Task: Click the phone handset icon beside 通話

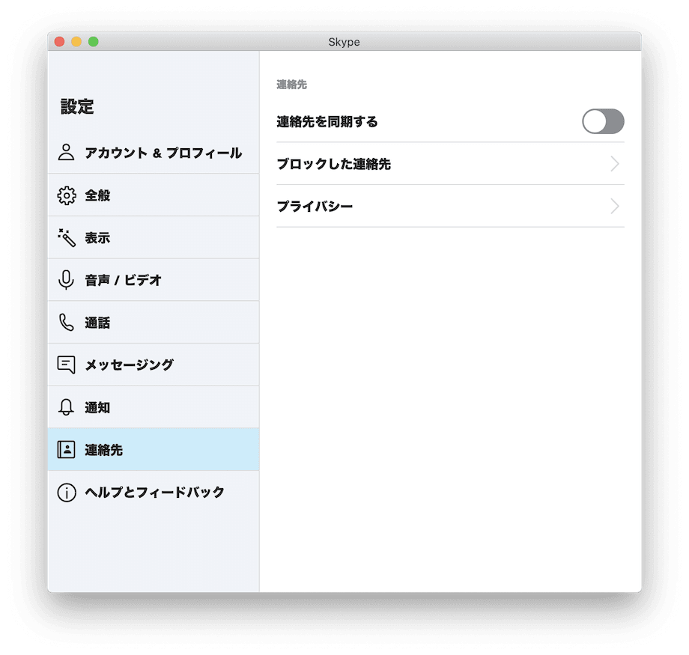Action: coord(67,323)
